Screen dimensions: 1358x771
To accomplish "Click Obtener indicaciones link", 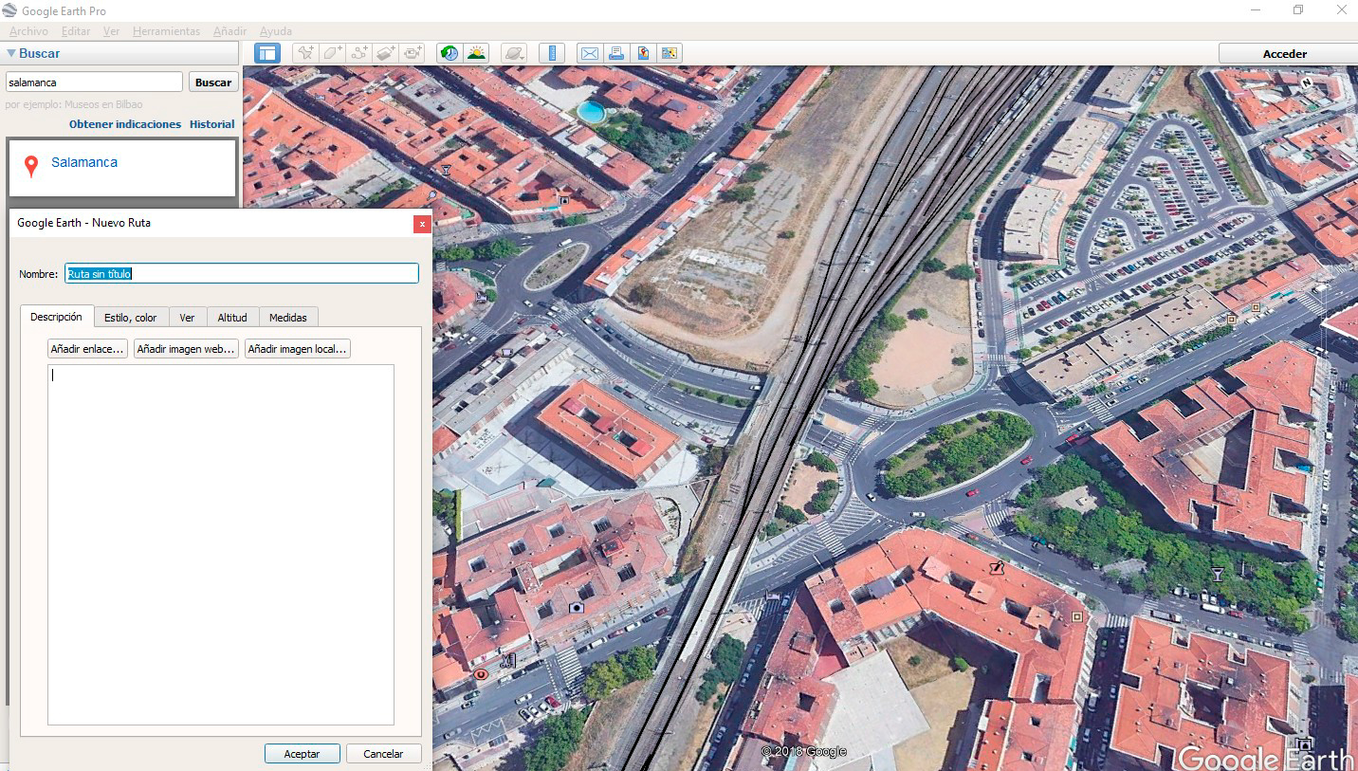I will click(125, 124).
